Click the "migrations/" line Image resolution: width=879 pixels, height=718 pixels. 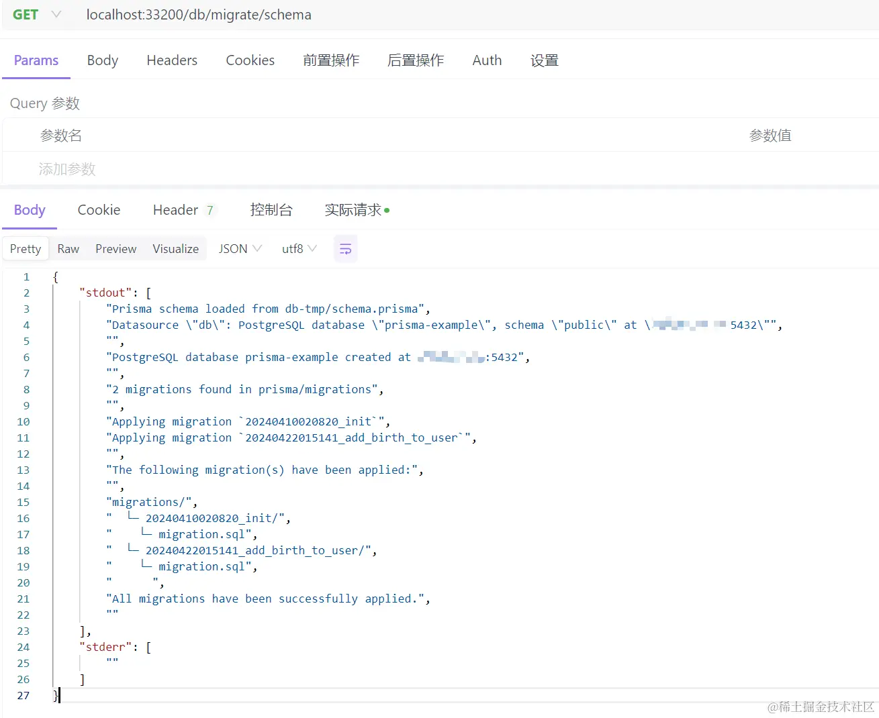click(152, 503)
